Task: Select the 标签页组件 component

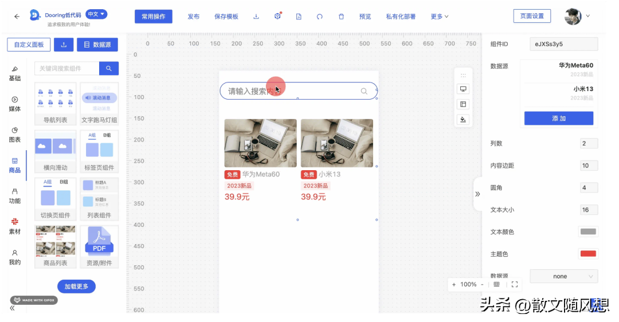Action: (x=99, y=151)
